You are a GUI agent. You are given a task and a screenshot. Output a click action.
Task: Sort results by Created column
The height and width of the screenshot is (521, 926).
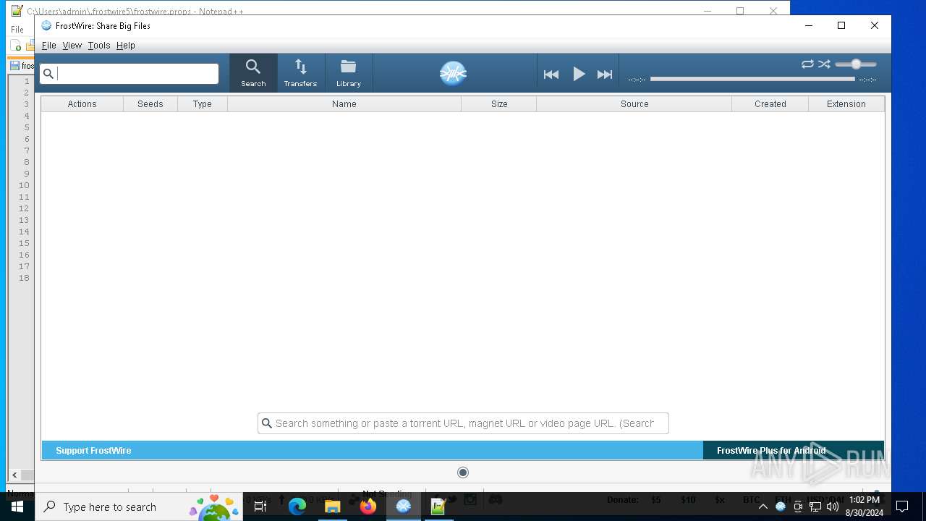[770, 104]
